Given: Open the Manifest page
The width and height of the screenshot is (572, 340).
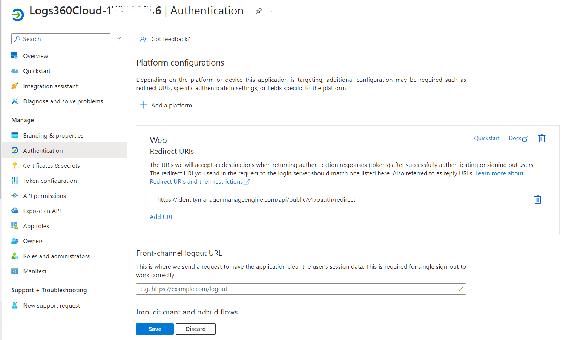Looking at the screenshot, I should click(35, 271).
